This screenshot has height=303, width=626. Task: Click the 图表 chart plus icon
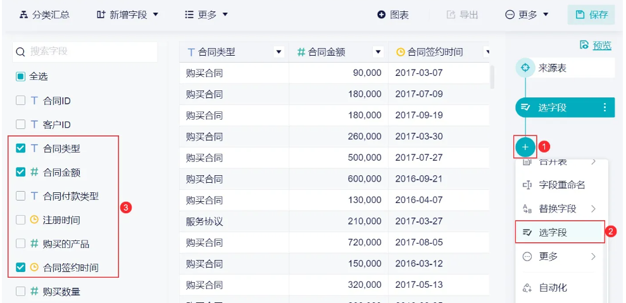381,15
